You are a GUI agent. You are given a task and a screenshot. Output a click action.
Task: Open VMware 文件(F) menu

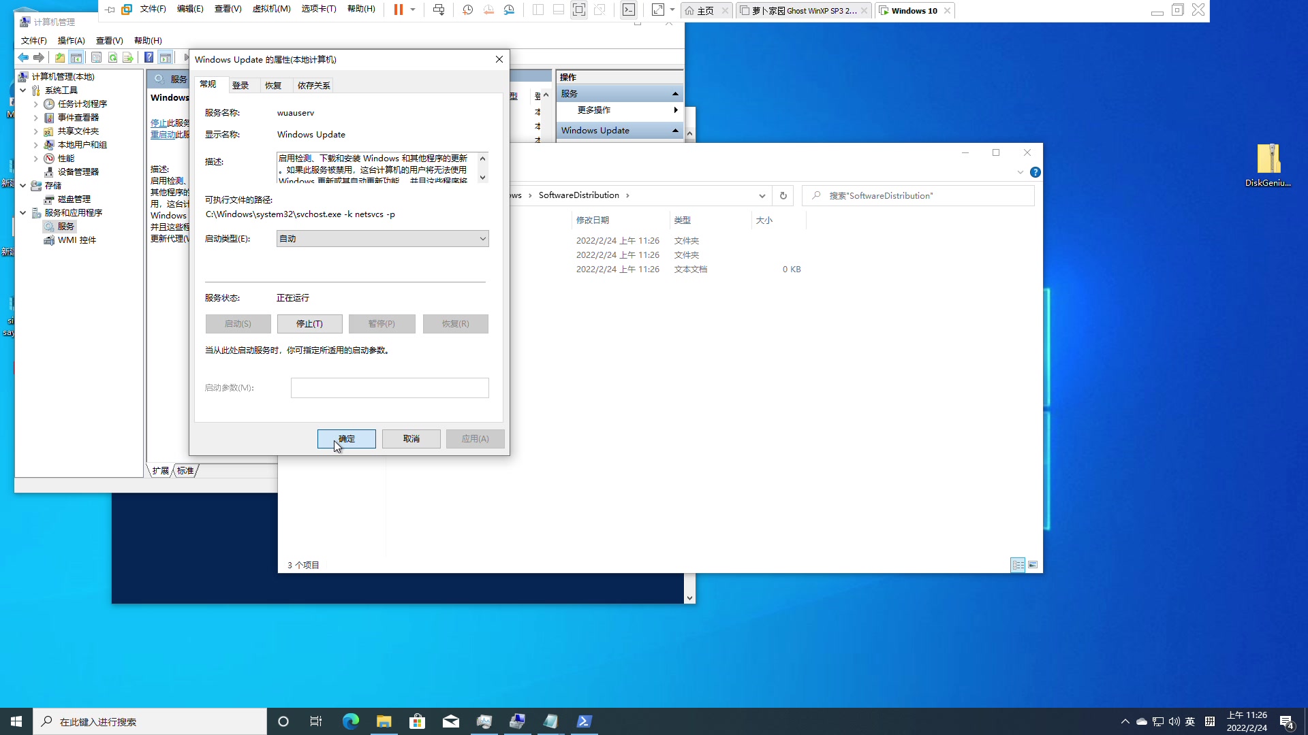(x=153, y=9)
